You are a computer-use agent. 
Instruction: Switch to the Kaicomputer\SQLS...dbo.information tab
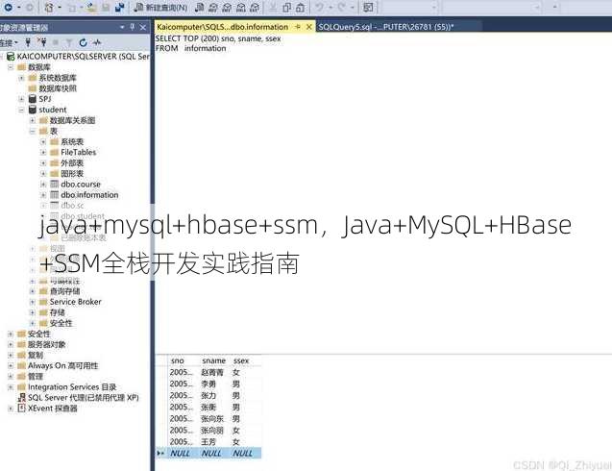(x=222, y=27)
